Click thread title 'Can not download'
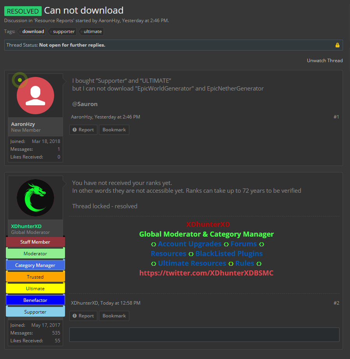This screenshot has width=350, height=359. [84, 10]
